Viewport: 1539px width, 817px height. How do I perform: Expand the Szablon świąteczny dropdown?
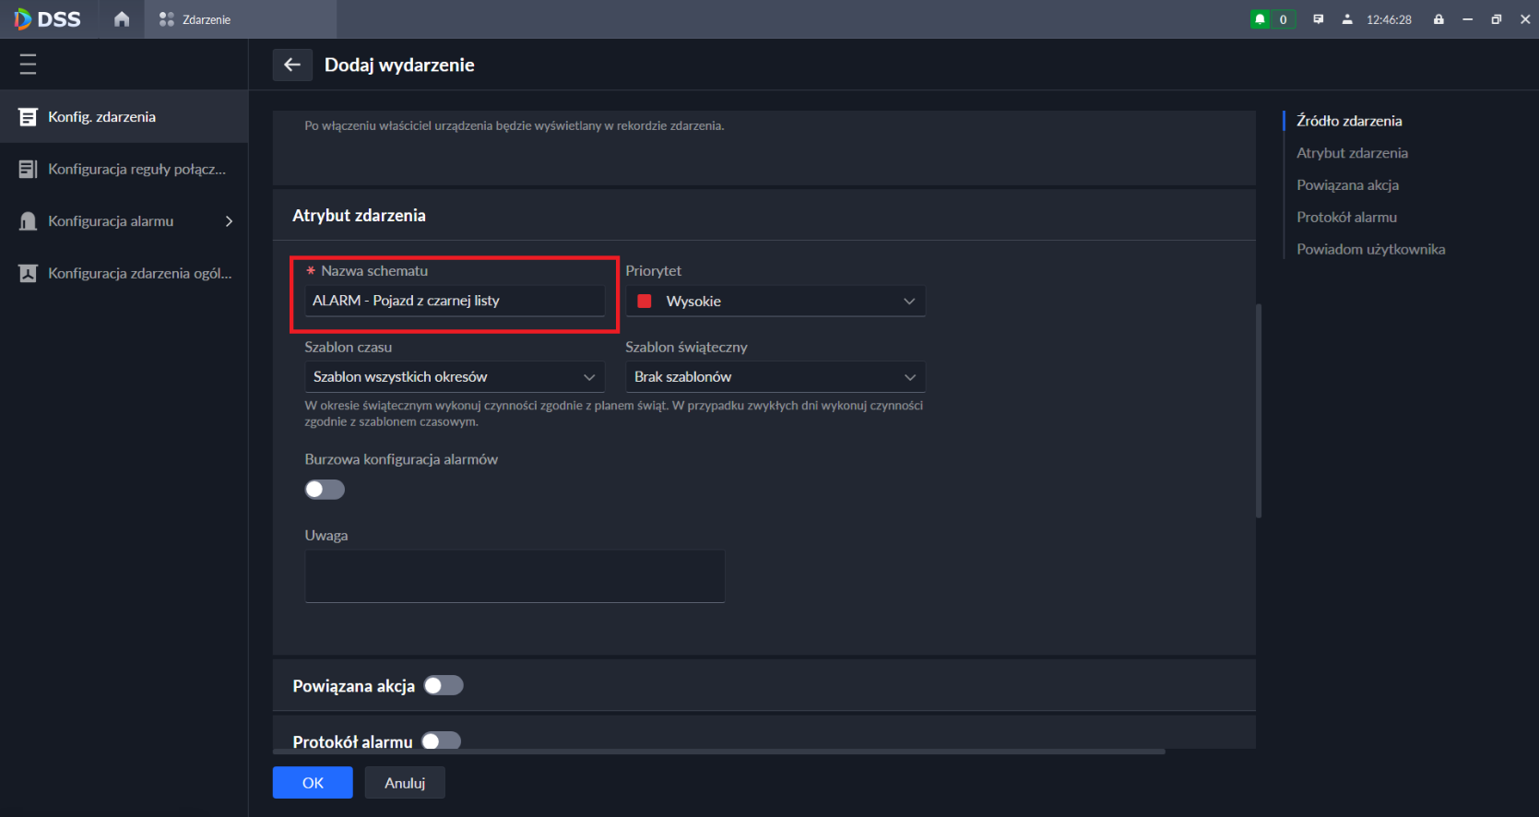775,377
